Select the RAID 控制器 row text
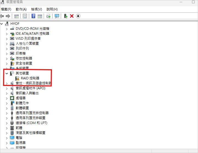The width and height of the screenshot is (198, 153). click(x=30, y=78)
